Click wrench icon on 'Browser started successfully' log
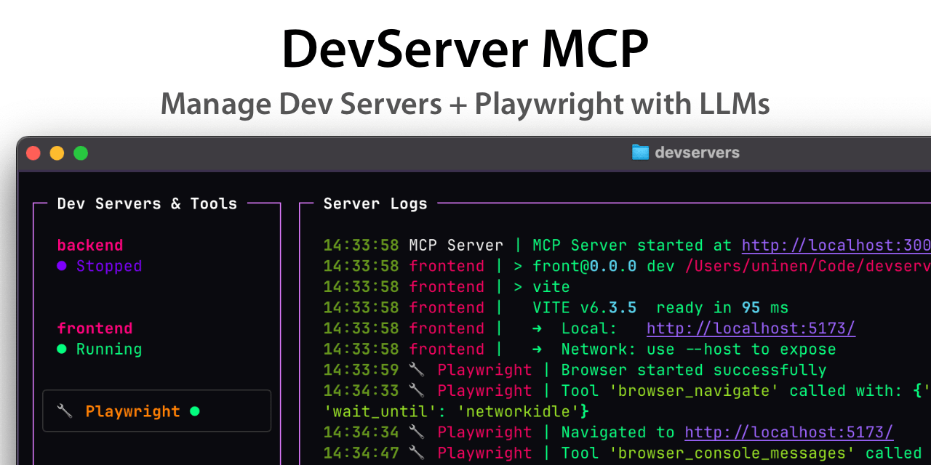The height and width of the screenshot is (465, 931). click(415, 369)
